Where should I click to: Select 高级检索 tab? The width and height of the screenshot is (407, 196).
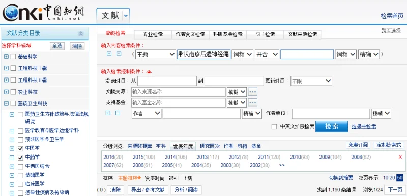point(115,33)
